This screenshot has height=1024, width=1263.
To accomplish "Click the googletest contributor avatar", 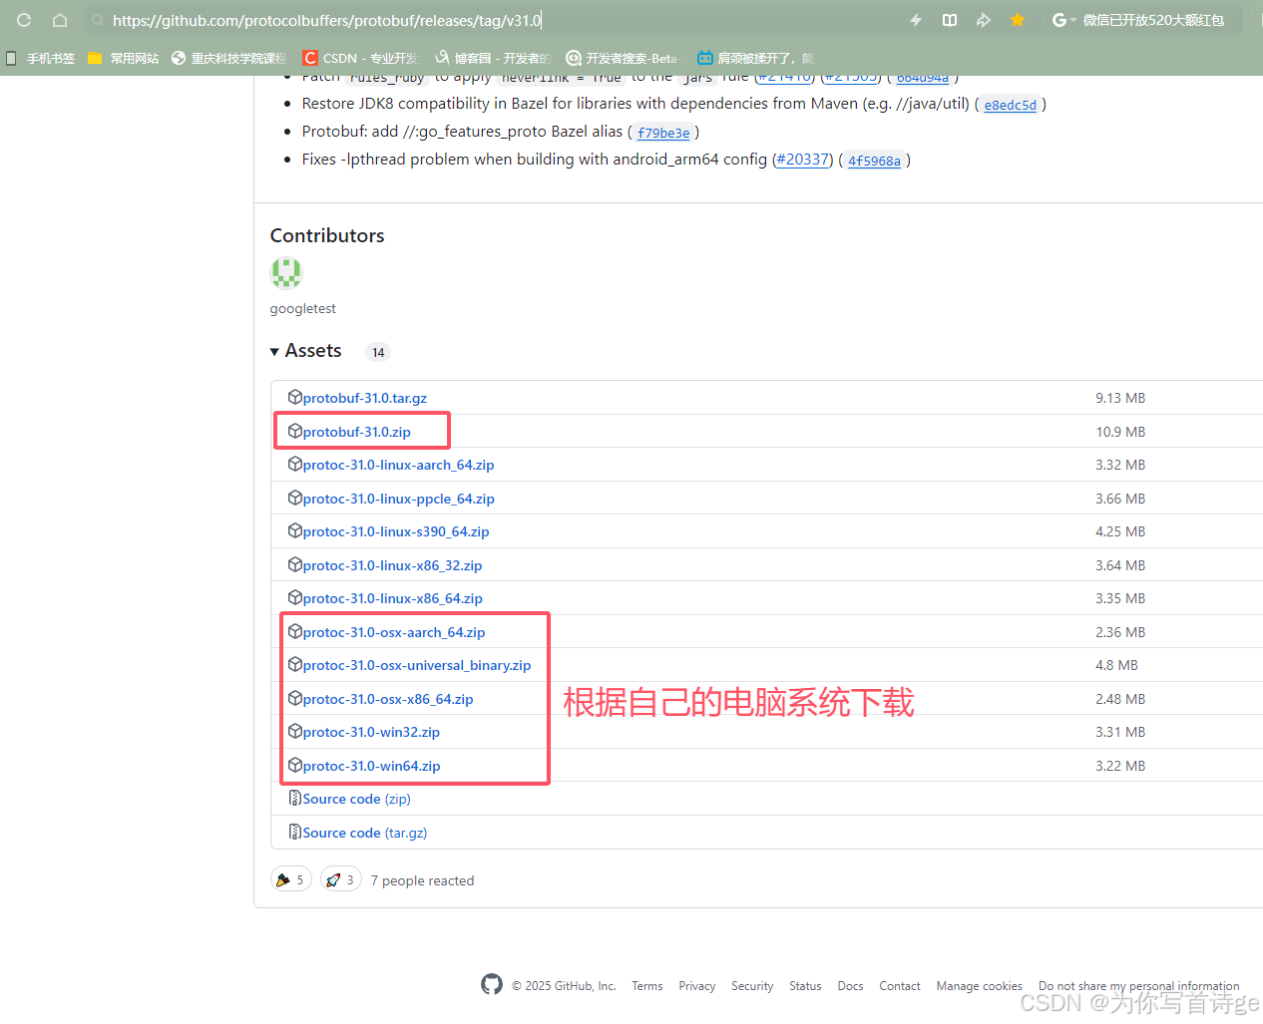I will pyautogui.click(x=286, y=272).
